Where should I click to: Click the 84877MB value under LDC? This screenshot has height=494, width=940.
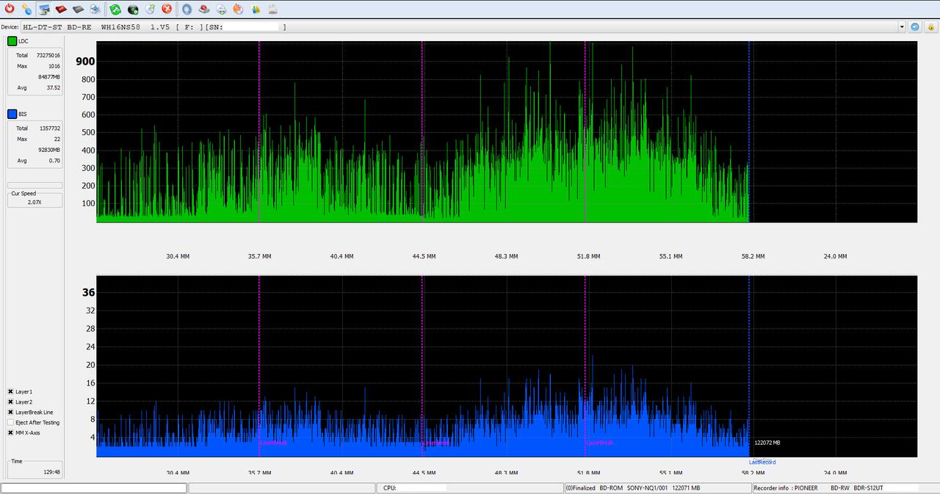click(49, 77)
